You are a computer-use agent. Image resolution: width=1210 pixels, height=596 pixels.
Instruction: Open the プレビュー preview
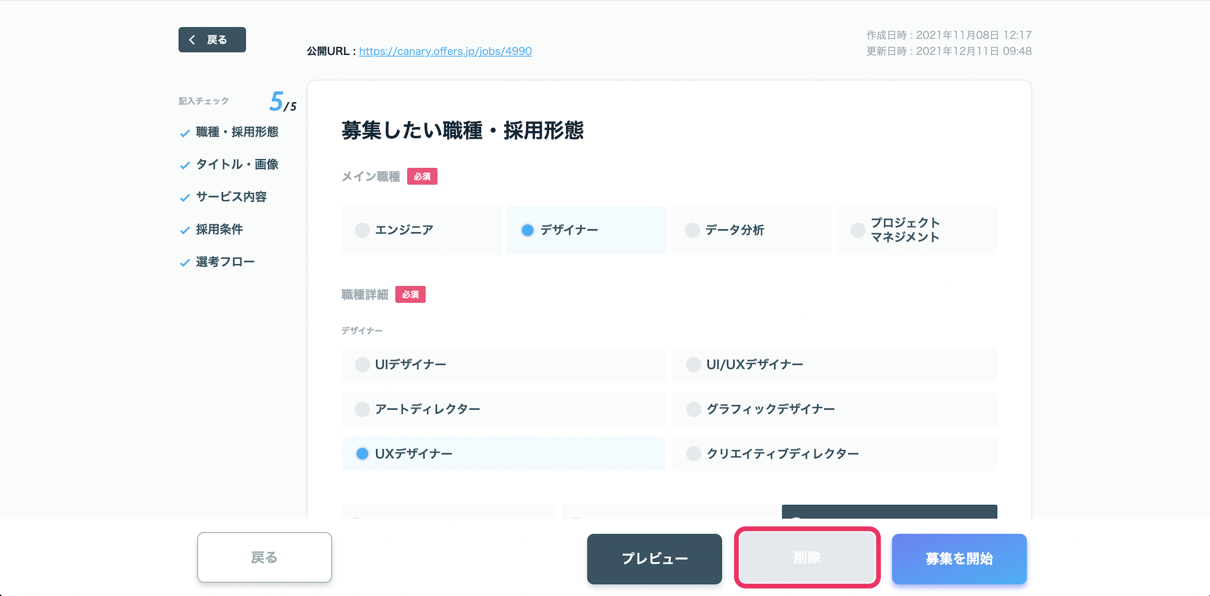point(654,559)
